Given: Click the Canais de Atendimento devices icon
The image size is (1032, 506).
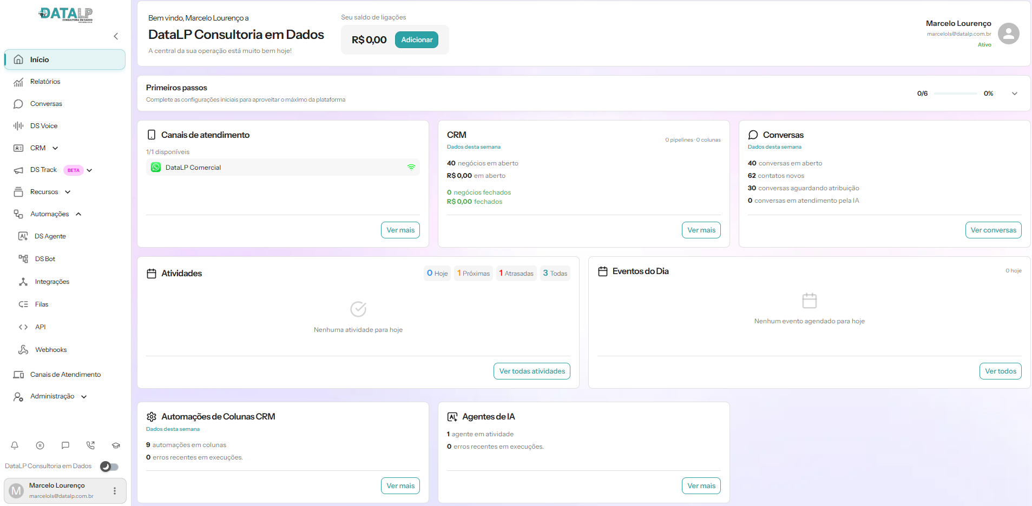Looking at the screenshot, I should point(18,375).
